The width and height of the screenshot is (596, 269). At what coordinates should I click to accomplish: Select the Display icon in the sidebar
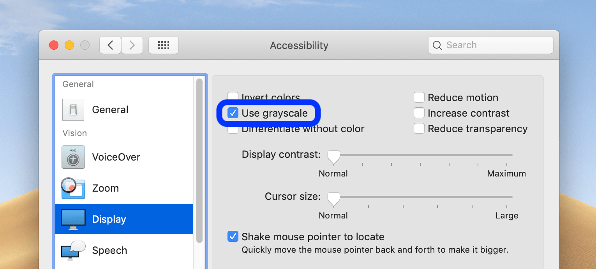[74, 219]
